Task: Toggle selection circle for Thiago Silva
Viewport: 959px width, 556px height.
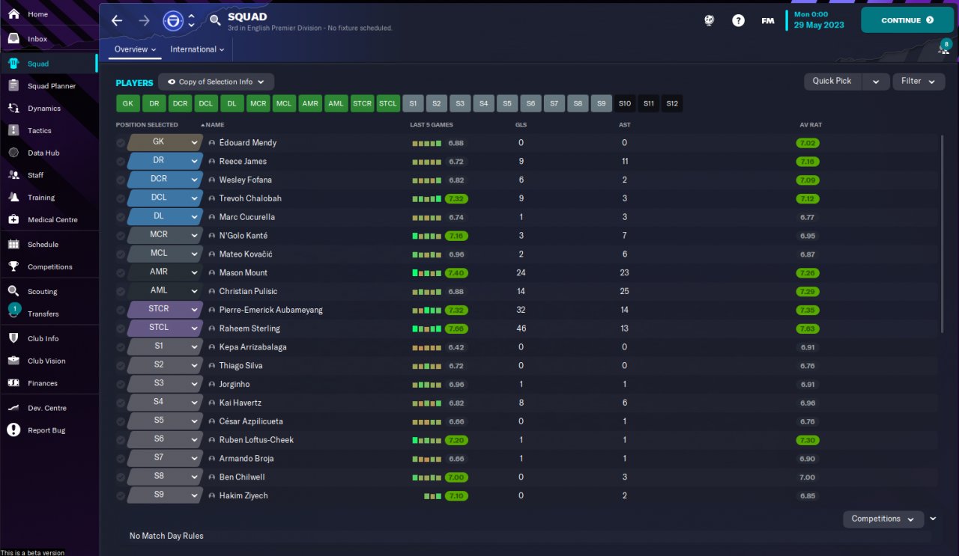Action: pyautogui.click(x=121, y=366)
